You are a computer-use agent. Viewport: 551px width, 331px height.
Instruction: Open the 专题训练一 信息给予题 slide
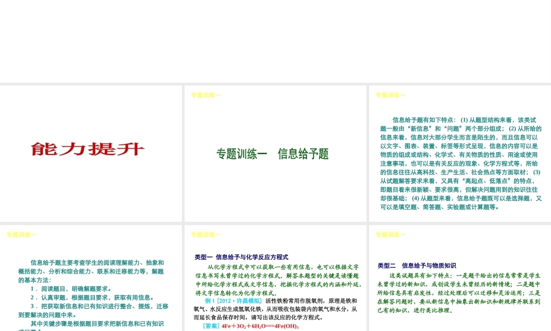click(275, 153)
